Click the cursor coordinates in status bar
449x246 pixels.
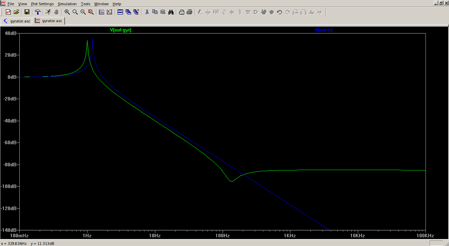pos(28,244)
